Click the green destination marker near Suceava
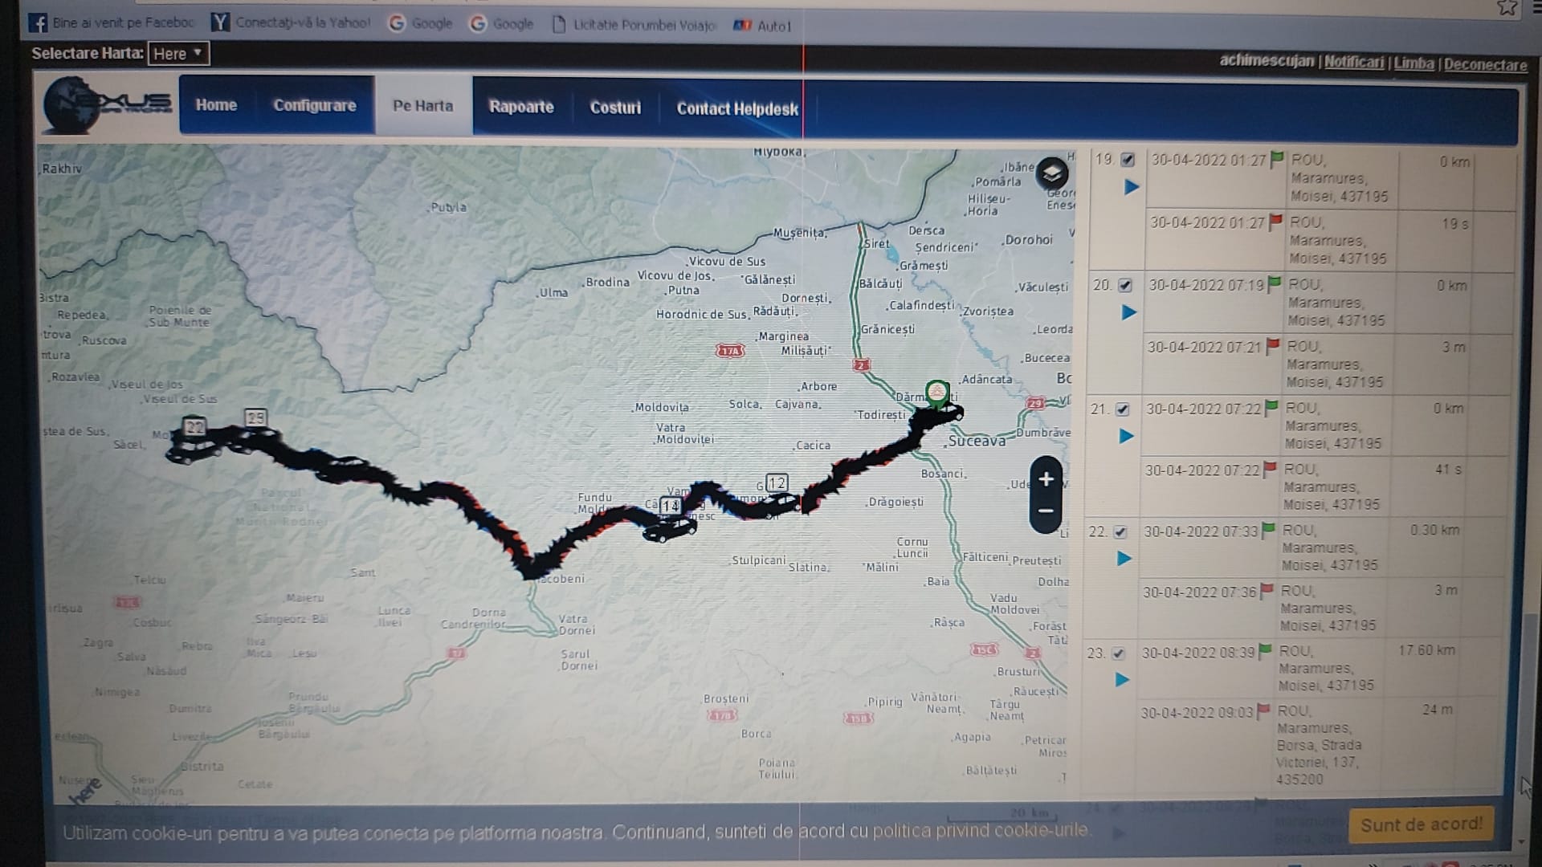This screenshot has width=1542, height=867. coord(937,393)
